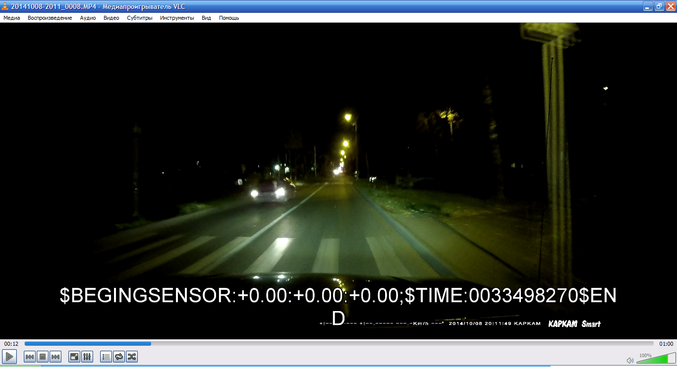
Task: Toggle loop repeat mode
Action: pos(119,357)
